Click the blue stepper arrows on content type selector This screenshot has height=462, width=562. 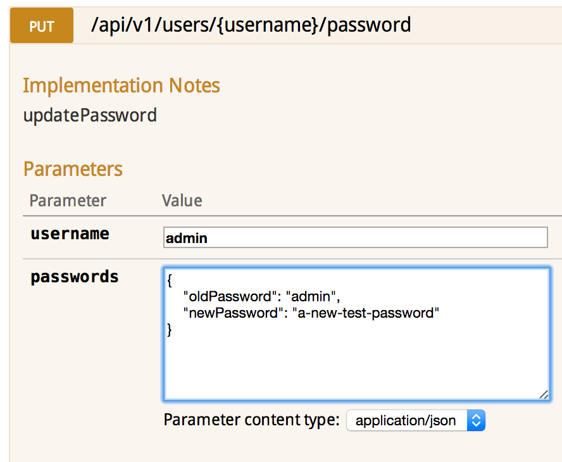pyautogui.click(x=476, y=420)
